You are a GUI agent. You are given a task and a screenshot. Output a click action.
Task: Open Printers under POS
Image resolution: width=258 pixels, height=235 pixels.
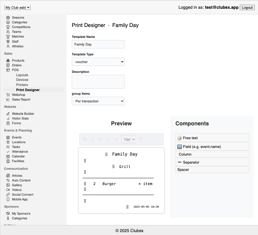pos(22,85)
